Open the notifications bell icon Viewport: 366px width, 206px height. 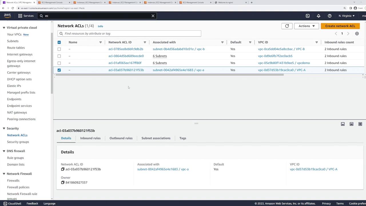click(319, 16)
